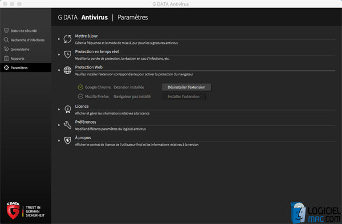
Task: Click the 'G DATA Antivirus' header title
Action: coord(83,17)
